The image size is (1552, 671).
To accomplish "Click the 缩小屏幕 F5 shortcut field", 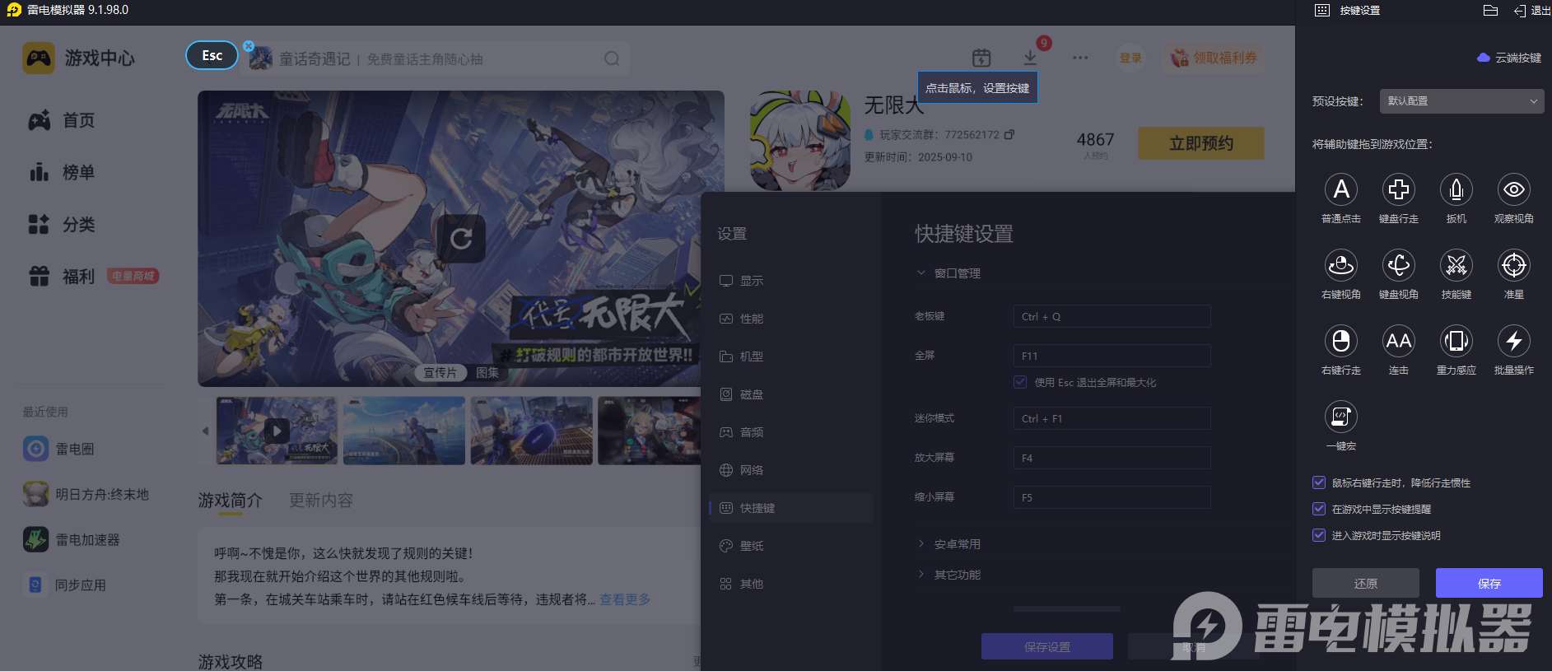I will coord(1112,497).
